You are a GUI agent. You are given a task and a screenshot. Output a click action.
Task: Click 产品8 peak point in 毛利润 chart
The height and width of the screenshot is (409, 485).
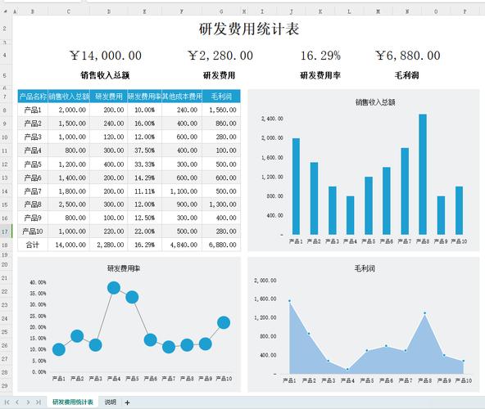pyautogui.click(x=424, y=313)
